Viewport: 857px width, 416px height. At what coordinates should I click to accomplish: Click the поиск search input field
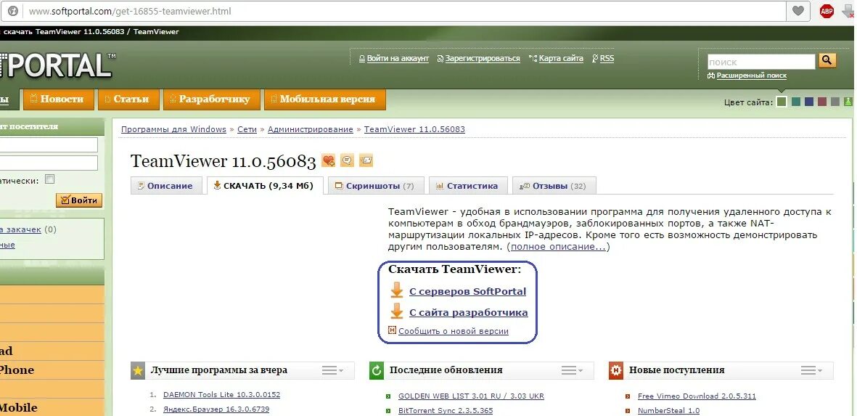(x=761, y=62)
